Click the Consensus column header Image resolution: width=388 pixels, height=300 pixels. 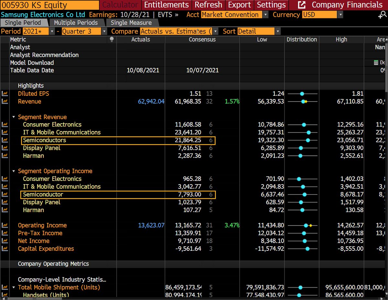point(202,39)
